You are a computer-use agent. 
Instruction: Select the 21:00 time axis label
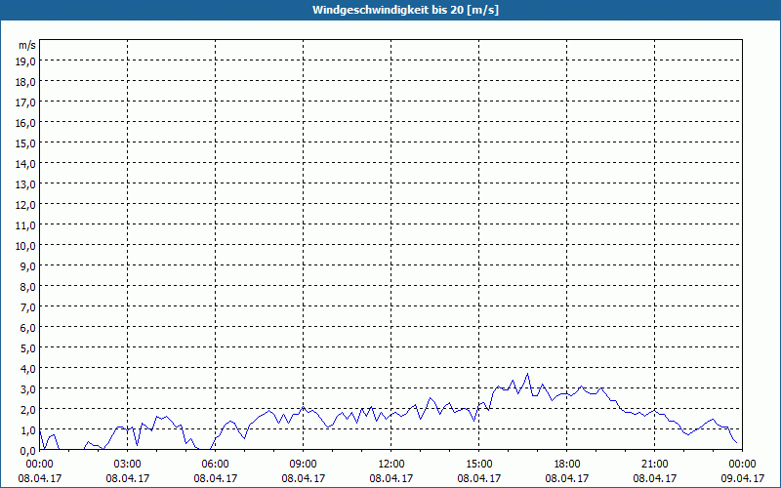(x=654, y=465)
